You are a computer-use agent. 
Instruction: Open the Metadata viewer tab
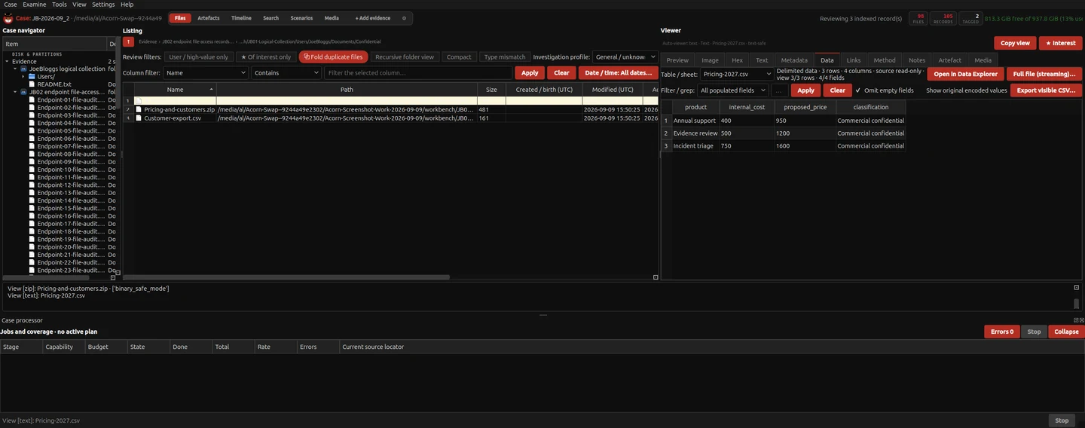(794, 60)
